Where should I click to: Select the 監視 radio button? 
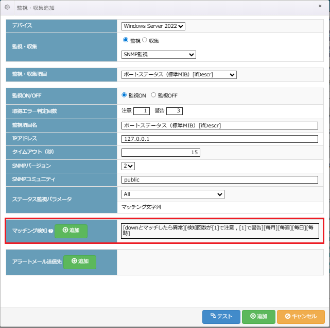tap(126, 40)
